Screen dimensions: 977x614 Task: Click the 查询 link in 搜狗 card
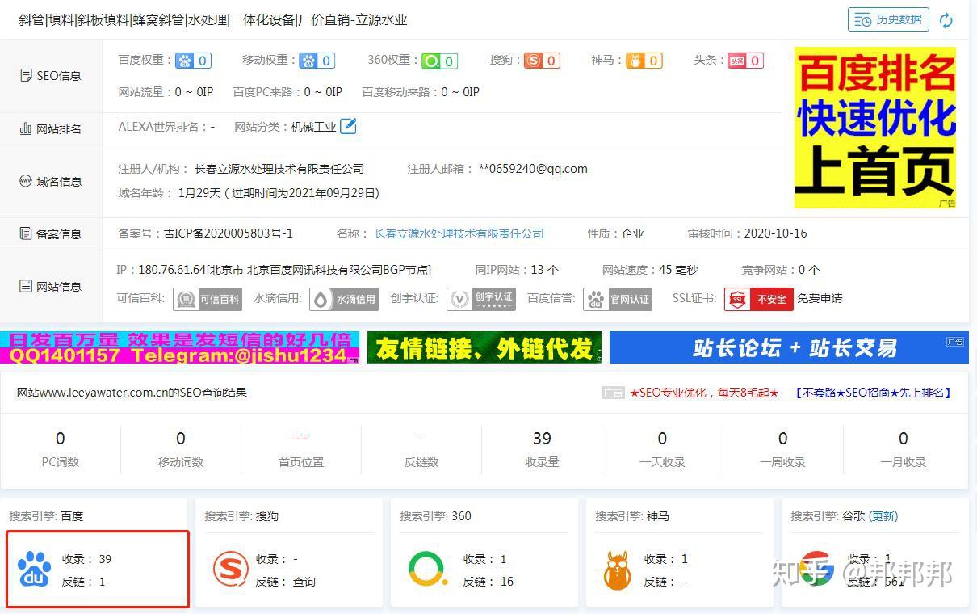coord(304,582)
